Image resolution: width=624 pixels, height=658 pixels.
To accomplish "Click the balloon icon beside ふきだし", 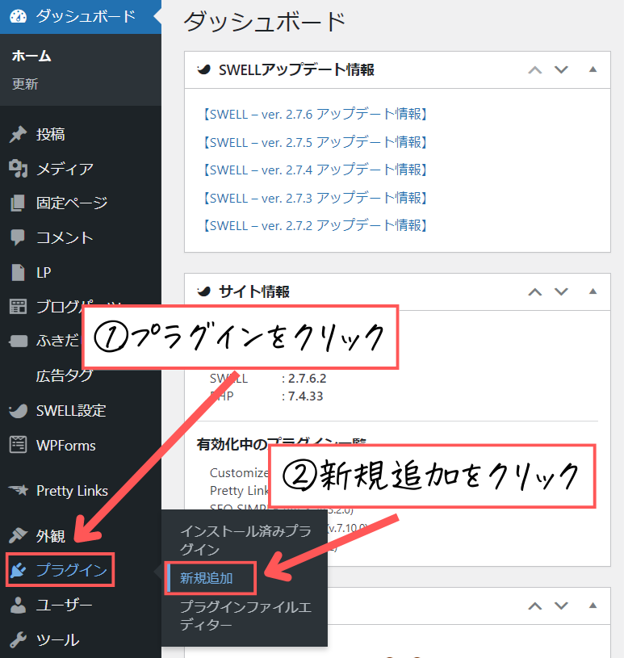I will (x=18, y=341).
